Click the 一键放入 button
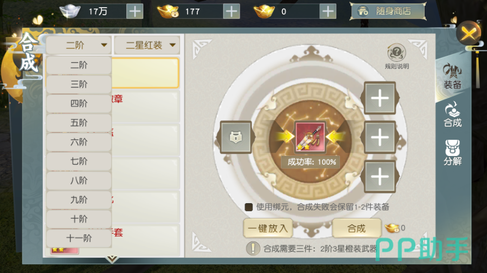This screenshot has width=487, height=273. click(268, 229)
